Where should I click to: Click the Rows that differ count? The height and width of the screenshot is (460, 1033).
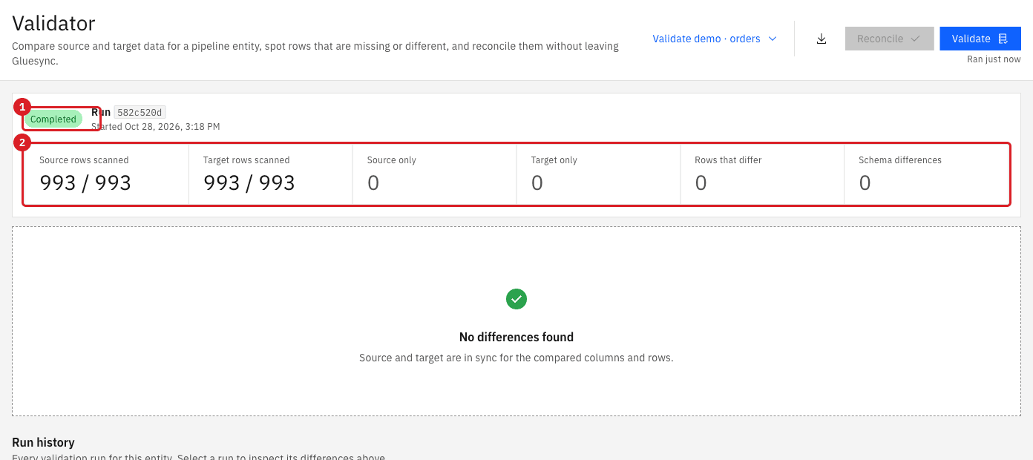click(701, 183)
